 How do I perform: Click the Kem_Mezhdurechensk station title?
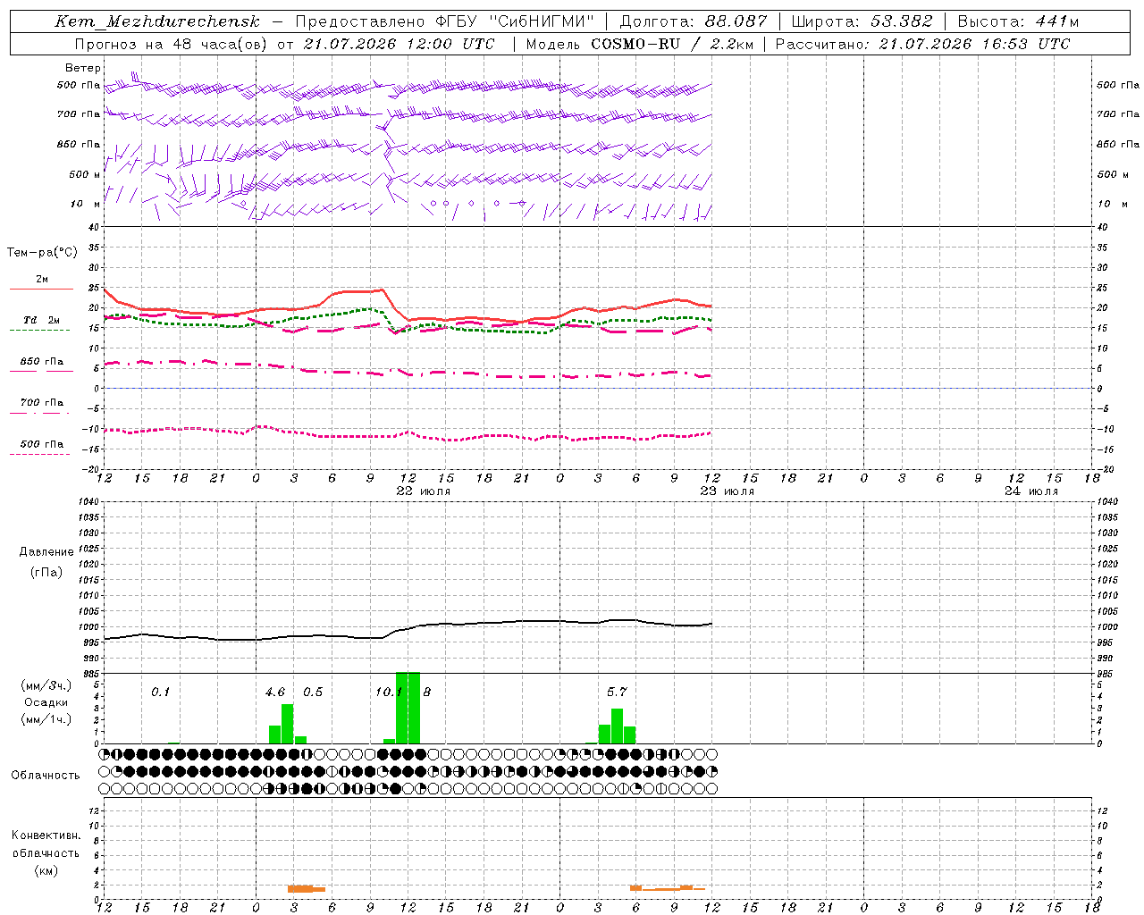click(x=157, y=21)
